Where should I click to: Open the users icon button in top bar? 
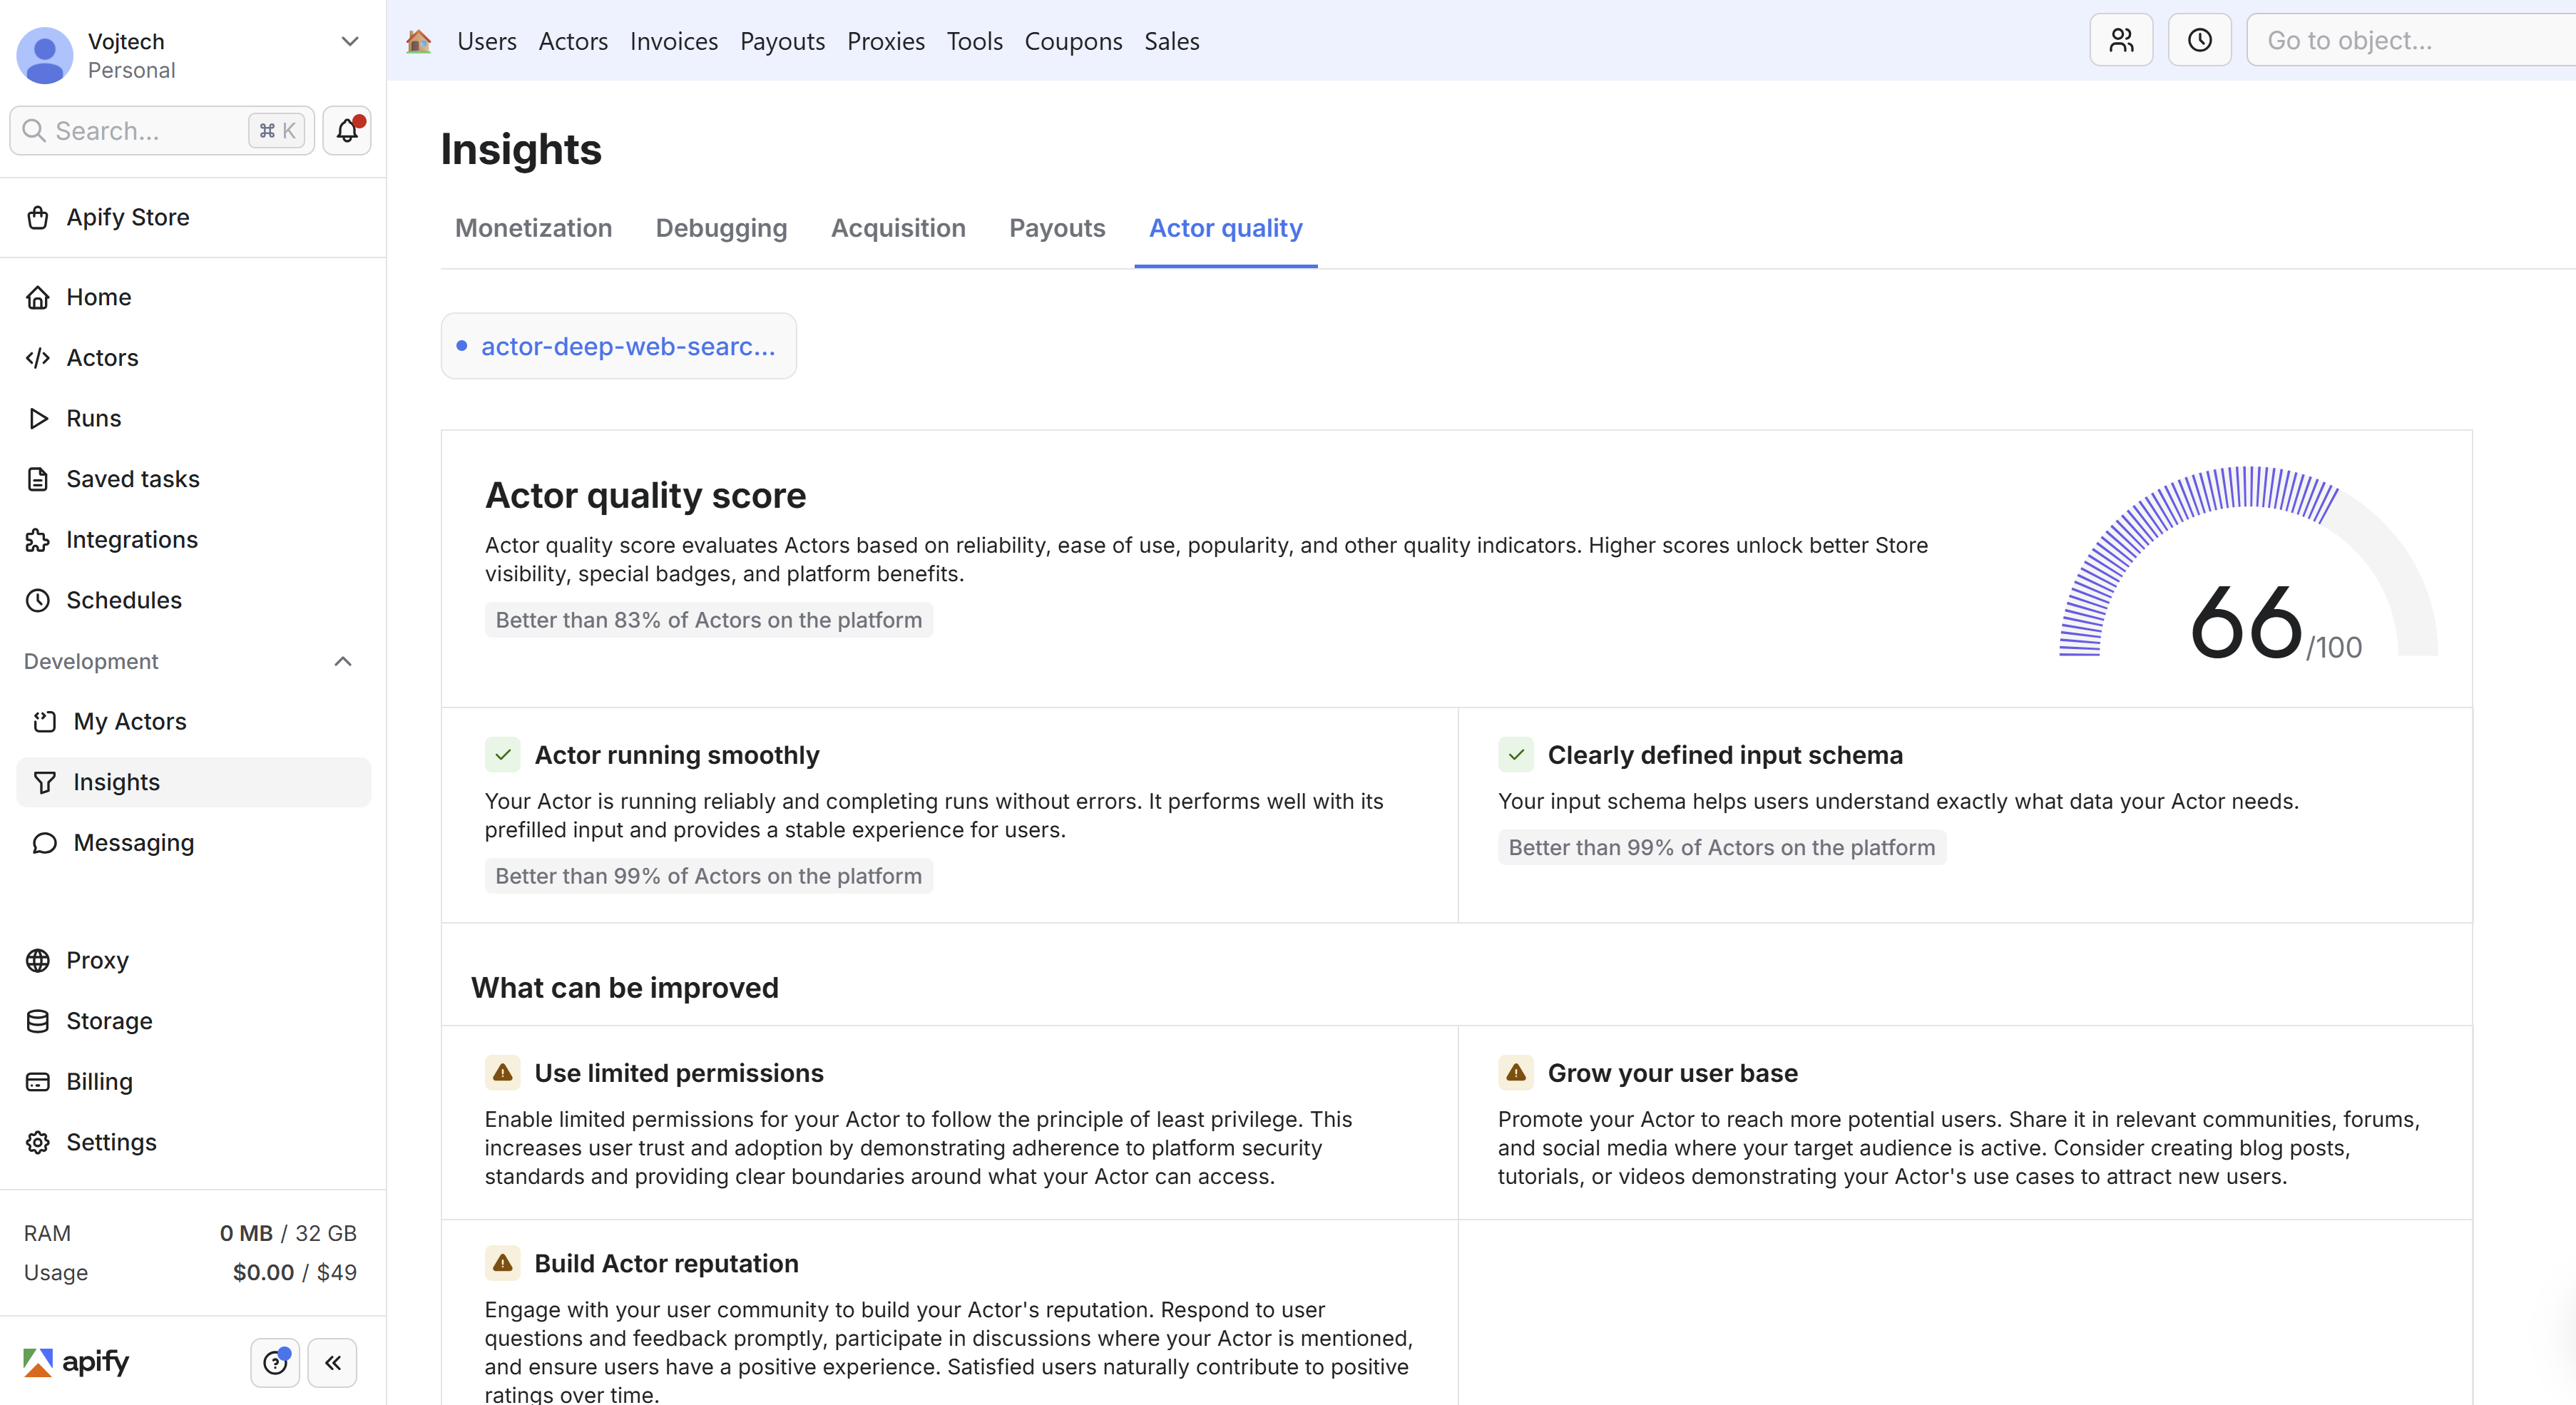[2120, 41]
